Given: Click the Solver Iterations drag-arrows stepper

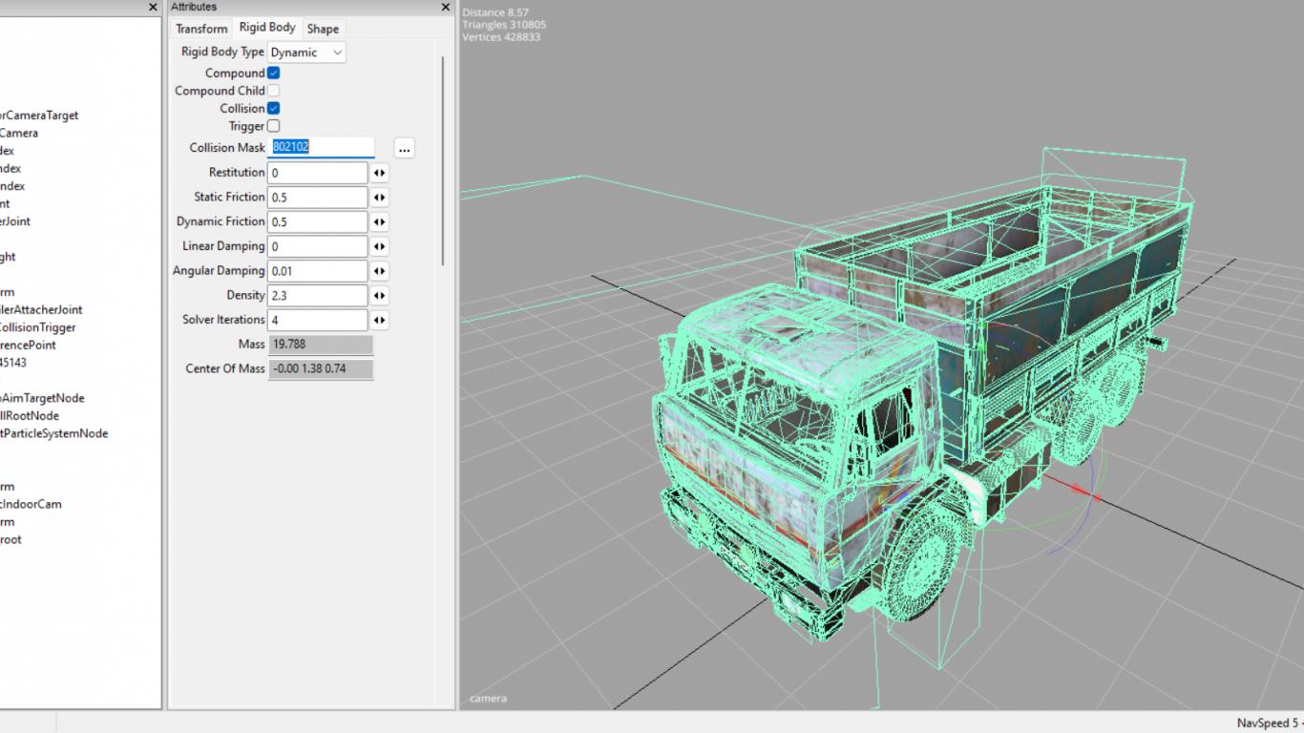Looking at the screenshot, I should tap(380, 321).
